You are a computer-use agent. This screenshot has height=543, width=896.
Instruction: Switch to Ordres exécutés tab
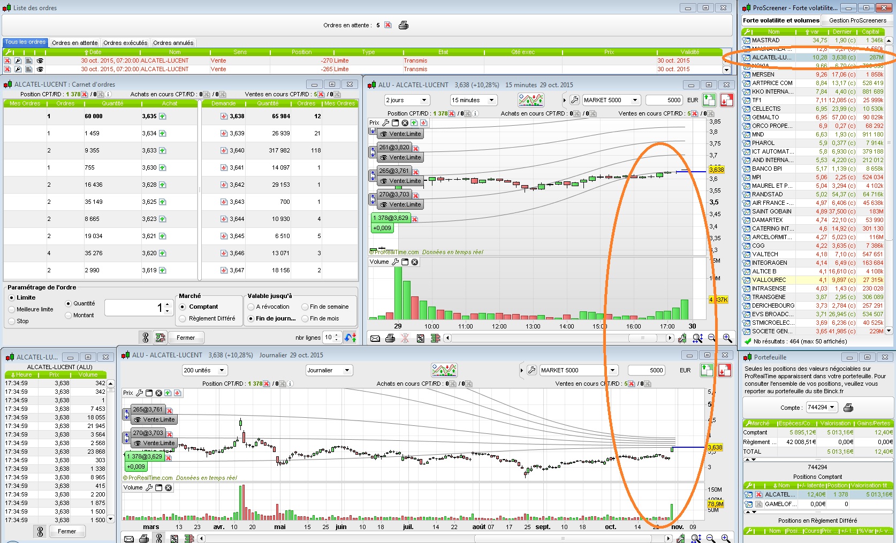pyautogui.click(x=125, y=43)
